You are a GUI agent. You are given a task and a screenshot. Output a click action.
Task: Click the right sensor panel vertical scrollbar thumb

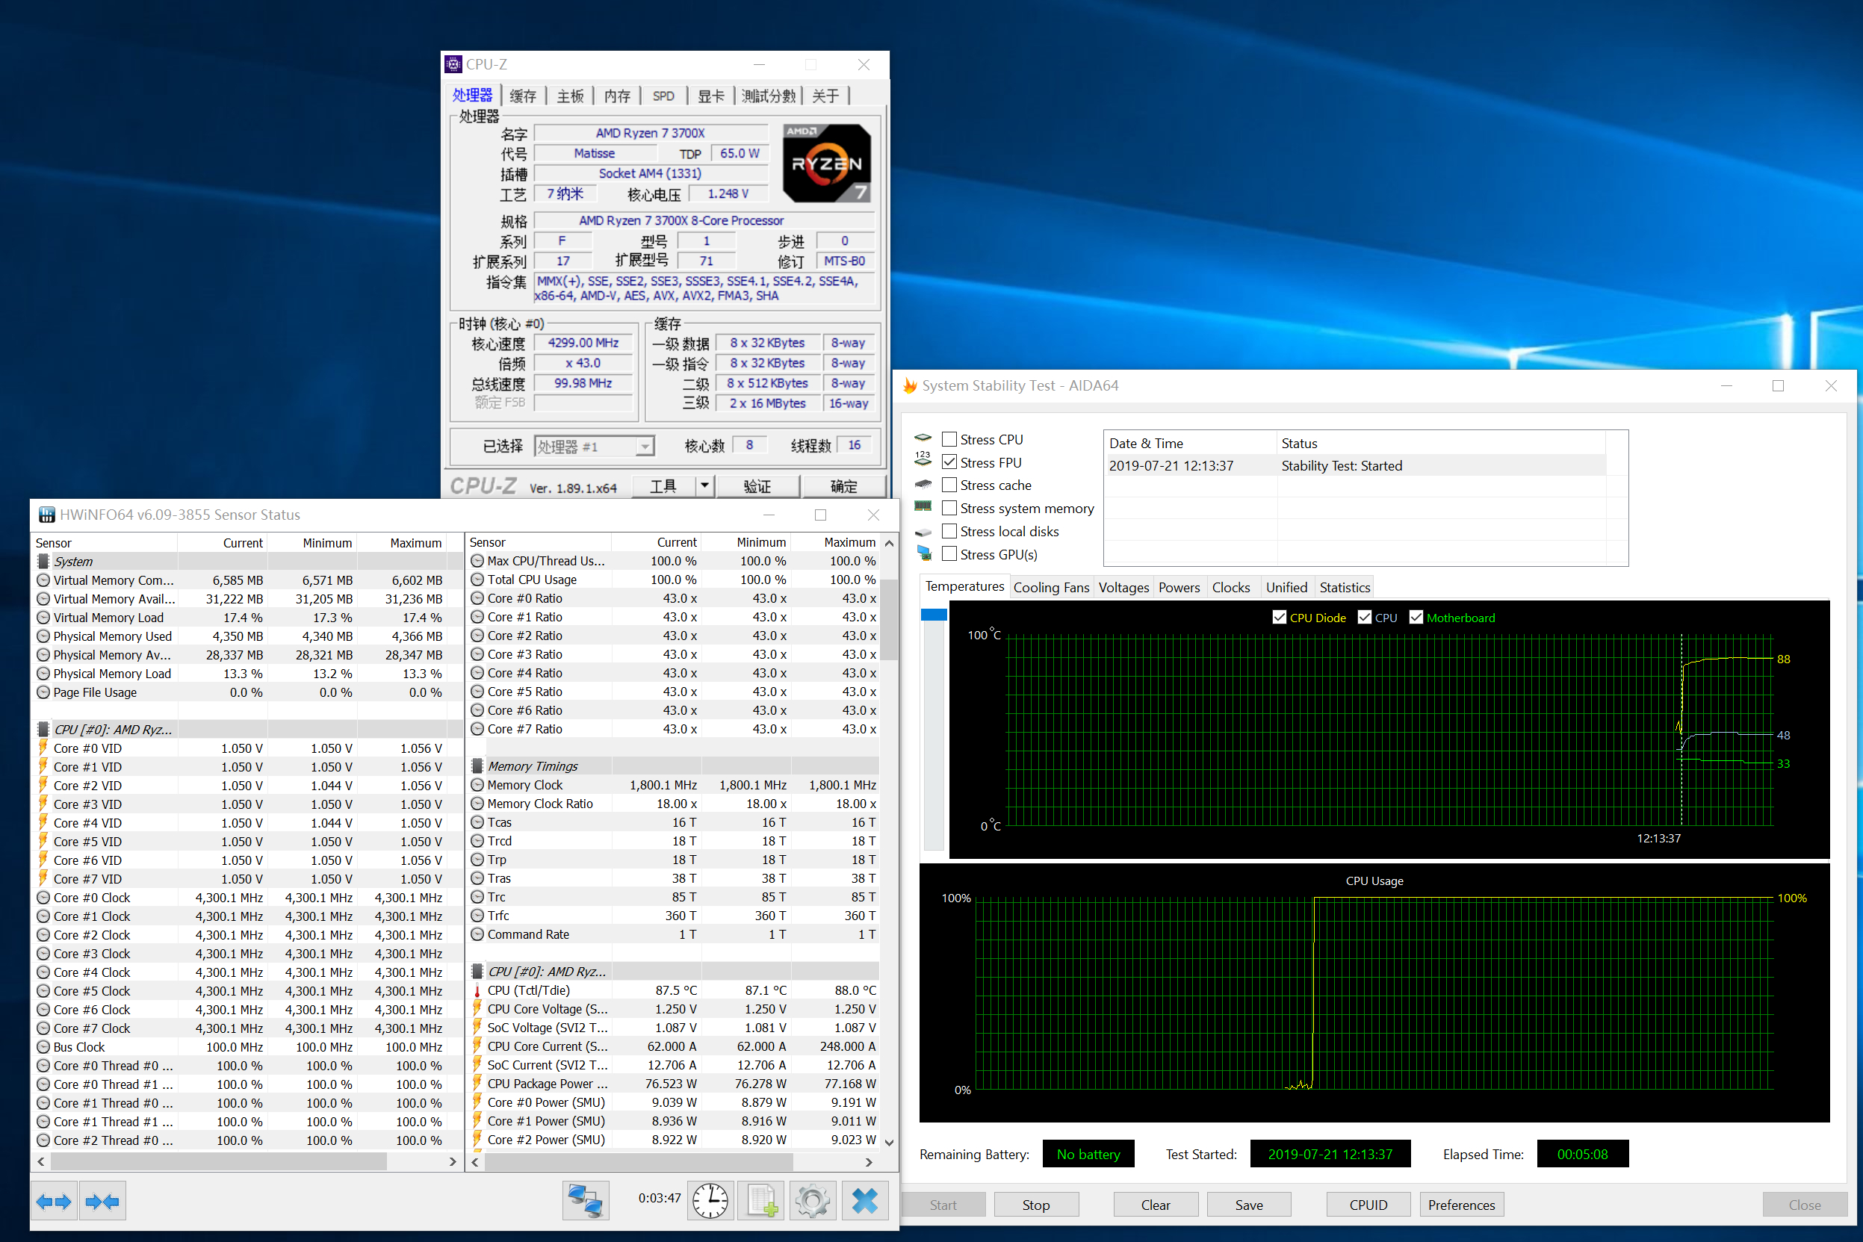click(889, 619)
